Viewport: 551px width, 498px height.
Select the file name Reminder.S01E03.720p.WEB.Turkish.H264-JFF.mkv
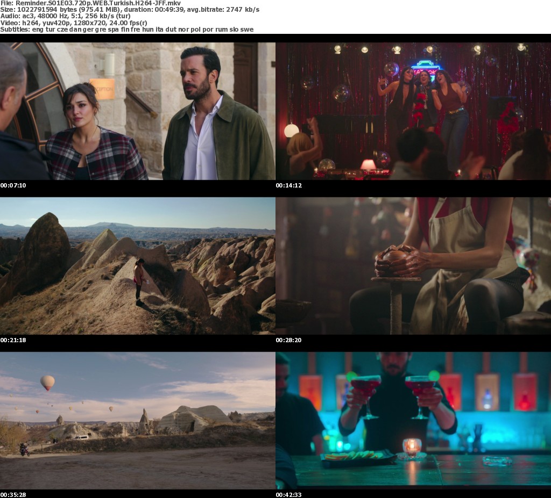pyautogui.click(x=98, y=3)
